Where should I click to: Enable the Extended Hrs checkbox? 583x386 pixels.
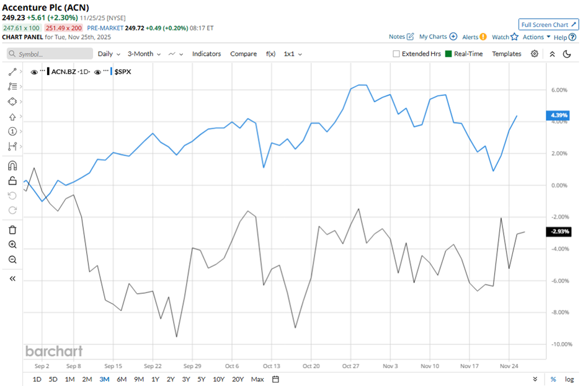click(x=396, y=54)
